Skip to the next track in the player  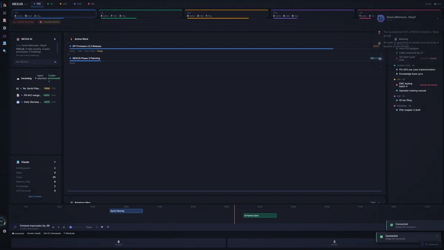click(64, 227)
